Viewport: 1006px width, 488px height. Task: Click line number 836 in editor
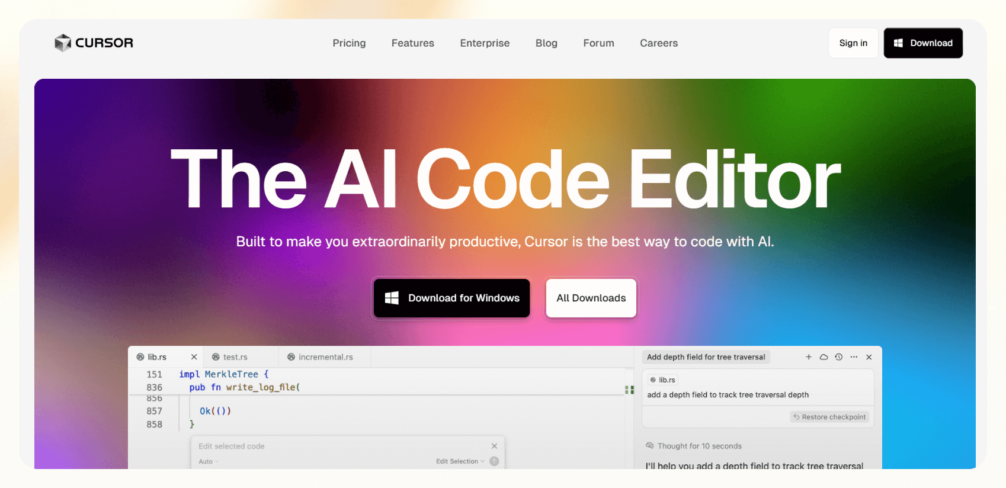pyautogui.click(x=154, y=387)
